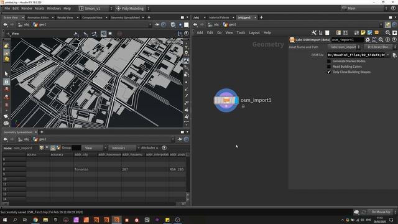This screenshot has width=398, height=224.
Task: Open the On Mouse Up update mode dropdown
Action: point(382,212)
